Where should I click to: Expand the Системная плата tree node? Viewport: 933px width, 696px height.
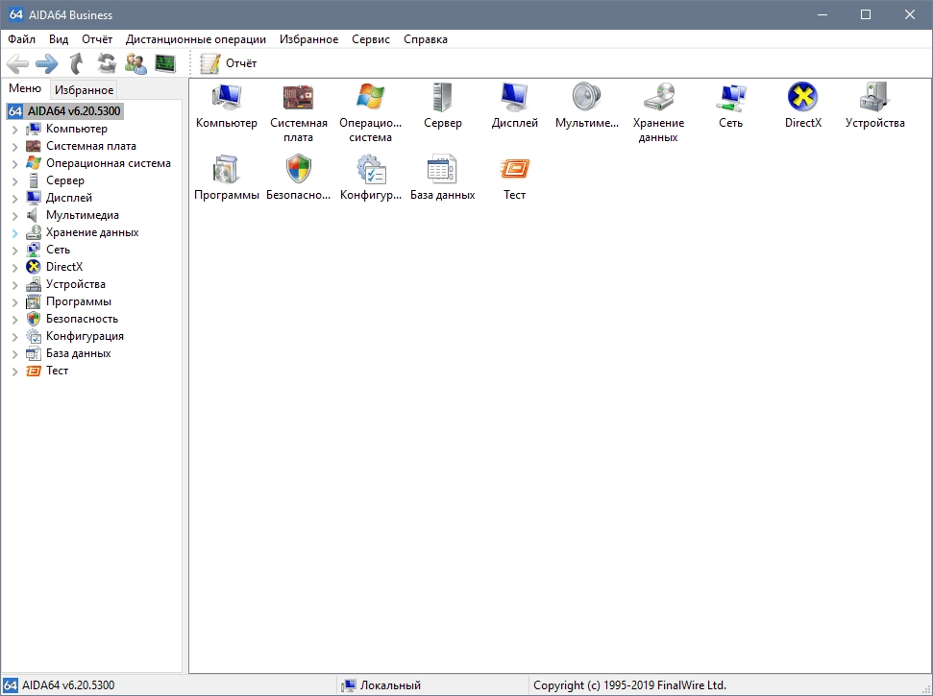pos(14,146)
